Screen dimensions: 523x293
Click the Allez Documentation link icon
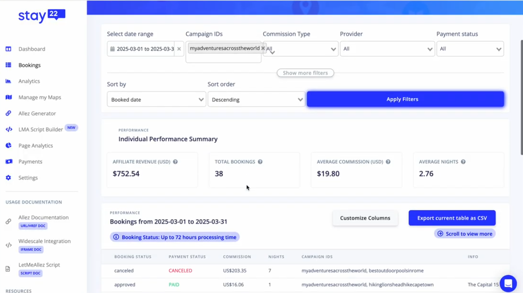point(8,221)
